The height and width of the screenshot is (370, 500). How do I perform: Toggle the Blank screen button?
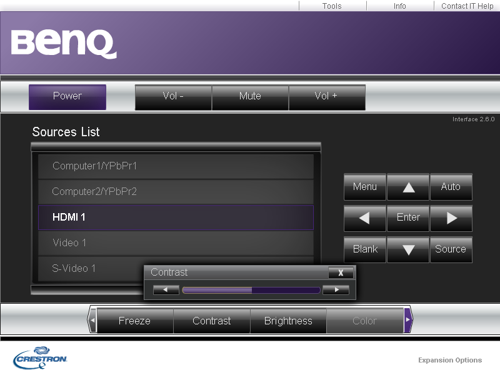point(365,250)
